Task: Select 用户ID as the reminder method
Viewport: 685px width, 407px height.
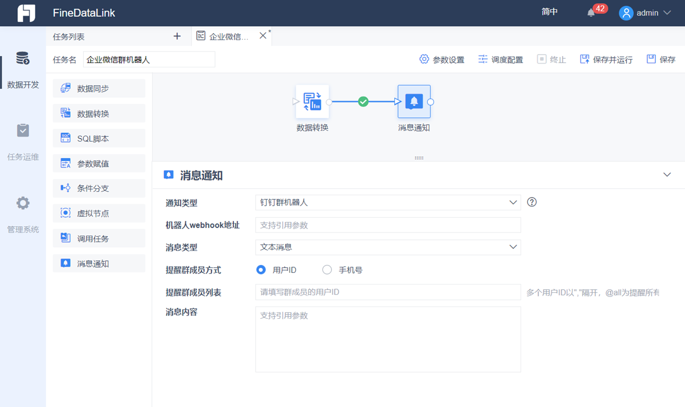Action: 261,270
